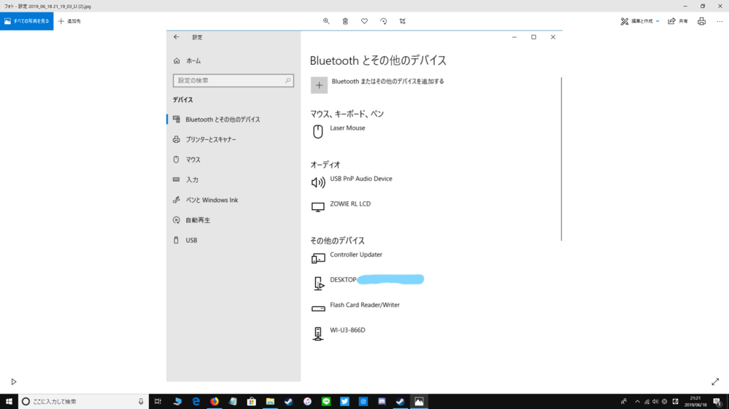The image size is (729, 409).
Task: Click the delete trash can icon
Action: coord(345,21)
